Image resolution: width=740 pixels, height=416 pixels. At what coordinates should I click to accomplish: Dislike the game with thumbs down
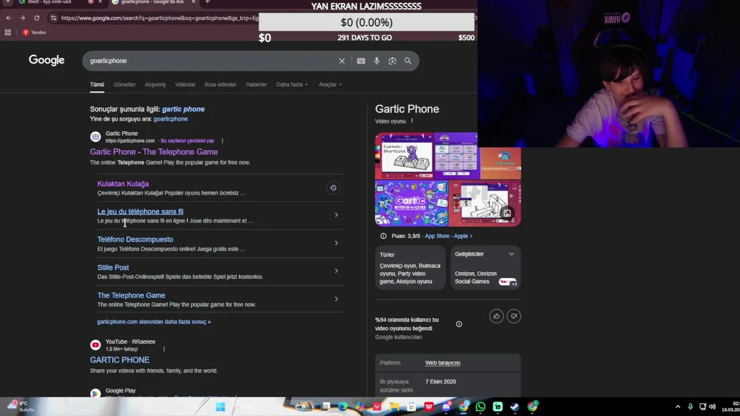(514, 316)
